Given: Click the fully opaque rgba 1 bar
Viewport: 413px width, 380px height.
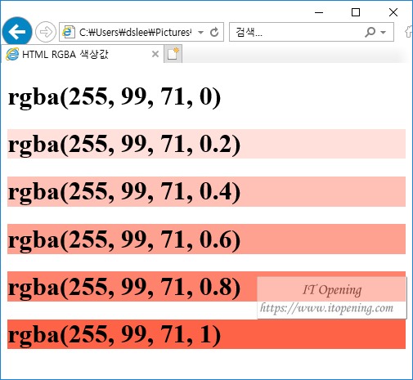Looking at the screenshot, I should [x=206, y=334].
